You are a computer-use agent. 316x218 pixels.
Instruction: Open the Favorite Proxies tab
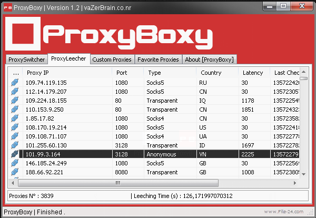pos(158,60)
